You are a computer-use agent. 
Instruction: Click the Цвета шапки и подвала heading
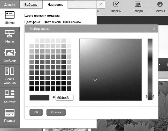(x=42, y=16)
